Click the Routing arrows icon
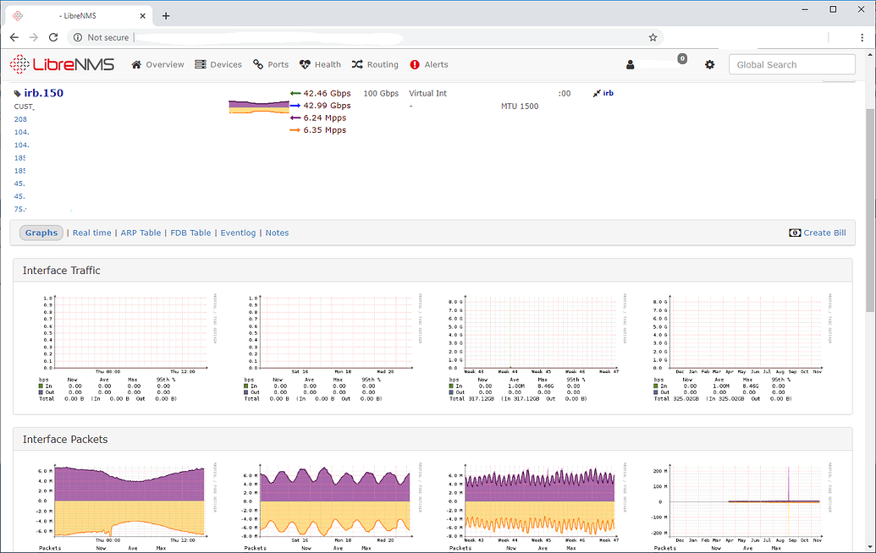 point(356,64)
